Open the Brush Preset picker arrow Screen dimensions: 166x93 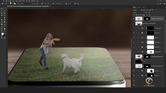[13, 4]
